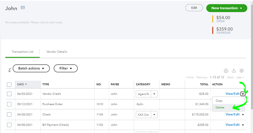Click the email envelope icon beside John
Screen dimensions: 253x133
pyautogui.click(x=23, y=7)
